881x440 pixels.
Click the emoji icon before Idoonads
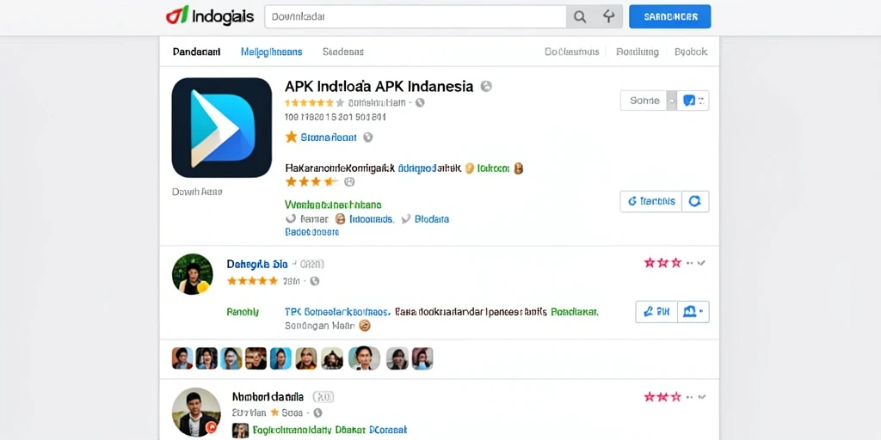tap(340, 219)
